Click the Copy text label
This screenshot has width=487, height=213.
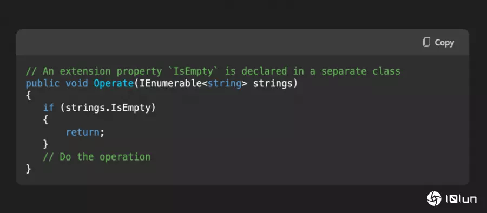coord(444,43)
